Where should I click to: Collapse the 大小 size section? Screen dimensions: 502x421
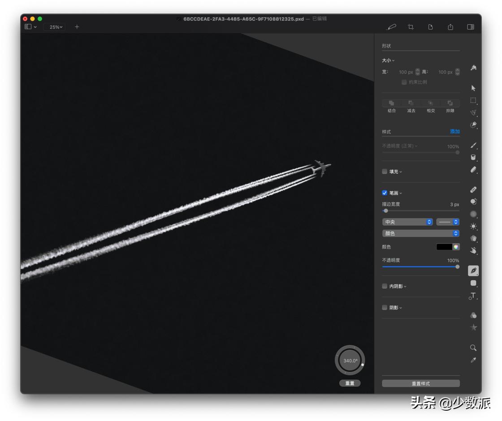tap(388, 60)
